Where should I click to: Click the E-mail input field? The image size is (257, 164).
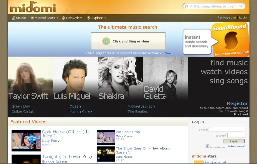(227, 129)
